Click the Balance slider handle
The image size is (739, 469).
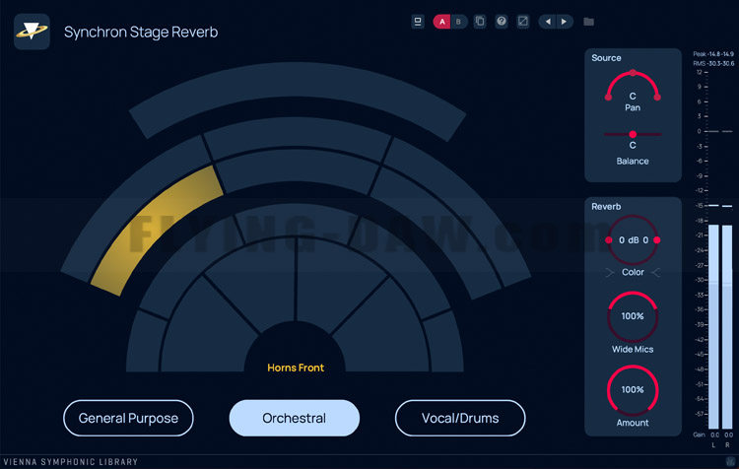[x=633, y=134]
